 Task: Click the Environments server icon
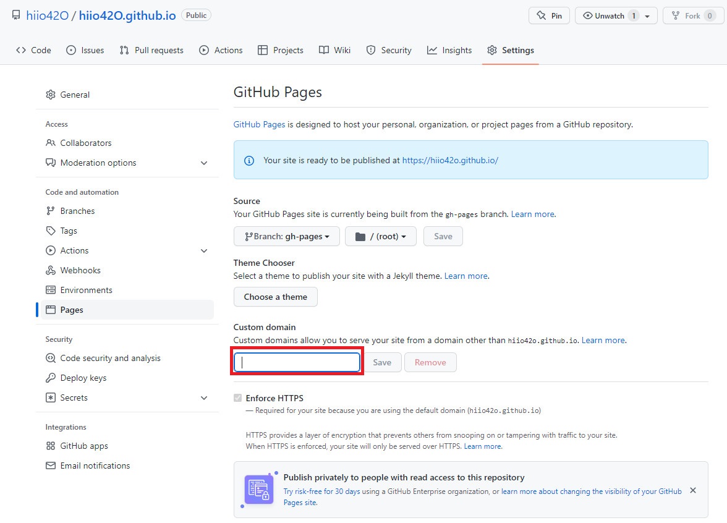[x=51, y=290]
